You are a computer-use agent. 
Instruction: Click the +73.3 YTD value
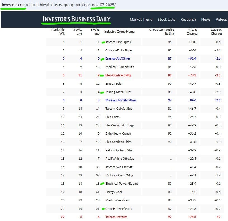point(192,75)
